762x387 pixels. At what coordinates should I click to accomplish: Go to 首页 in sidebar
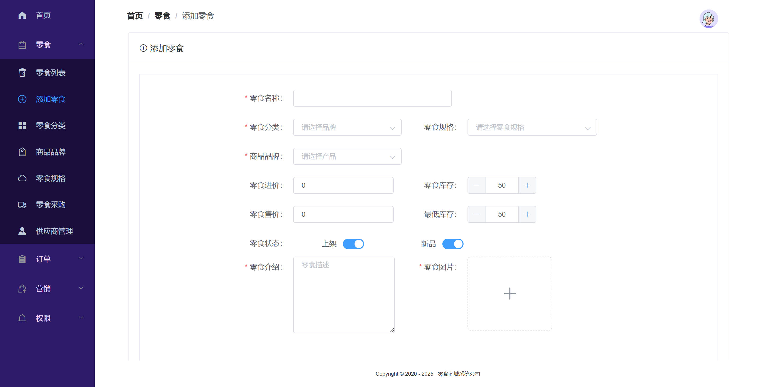coord(47,15)
